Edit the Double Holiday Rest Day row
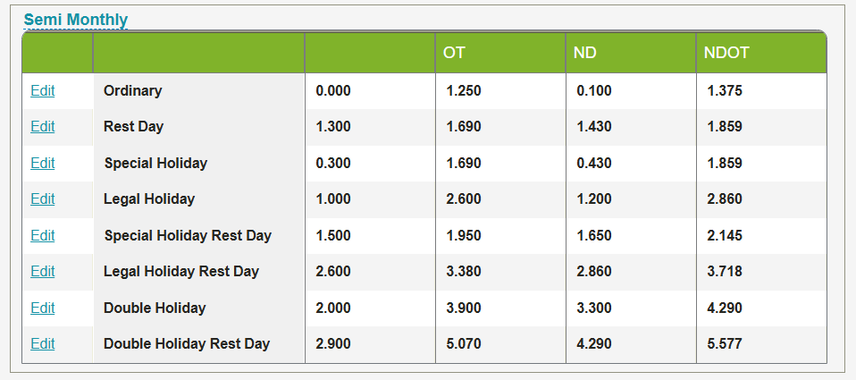856x380 pixels. 42,343
